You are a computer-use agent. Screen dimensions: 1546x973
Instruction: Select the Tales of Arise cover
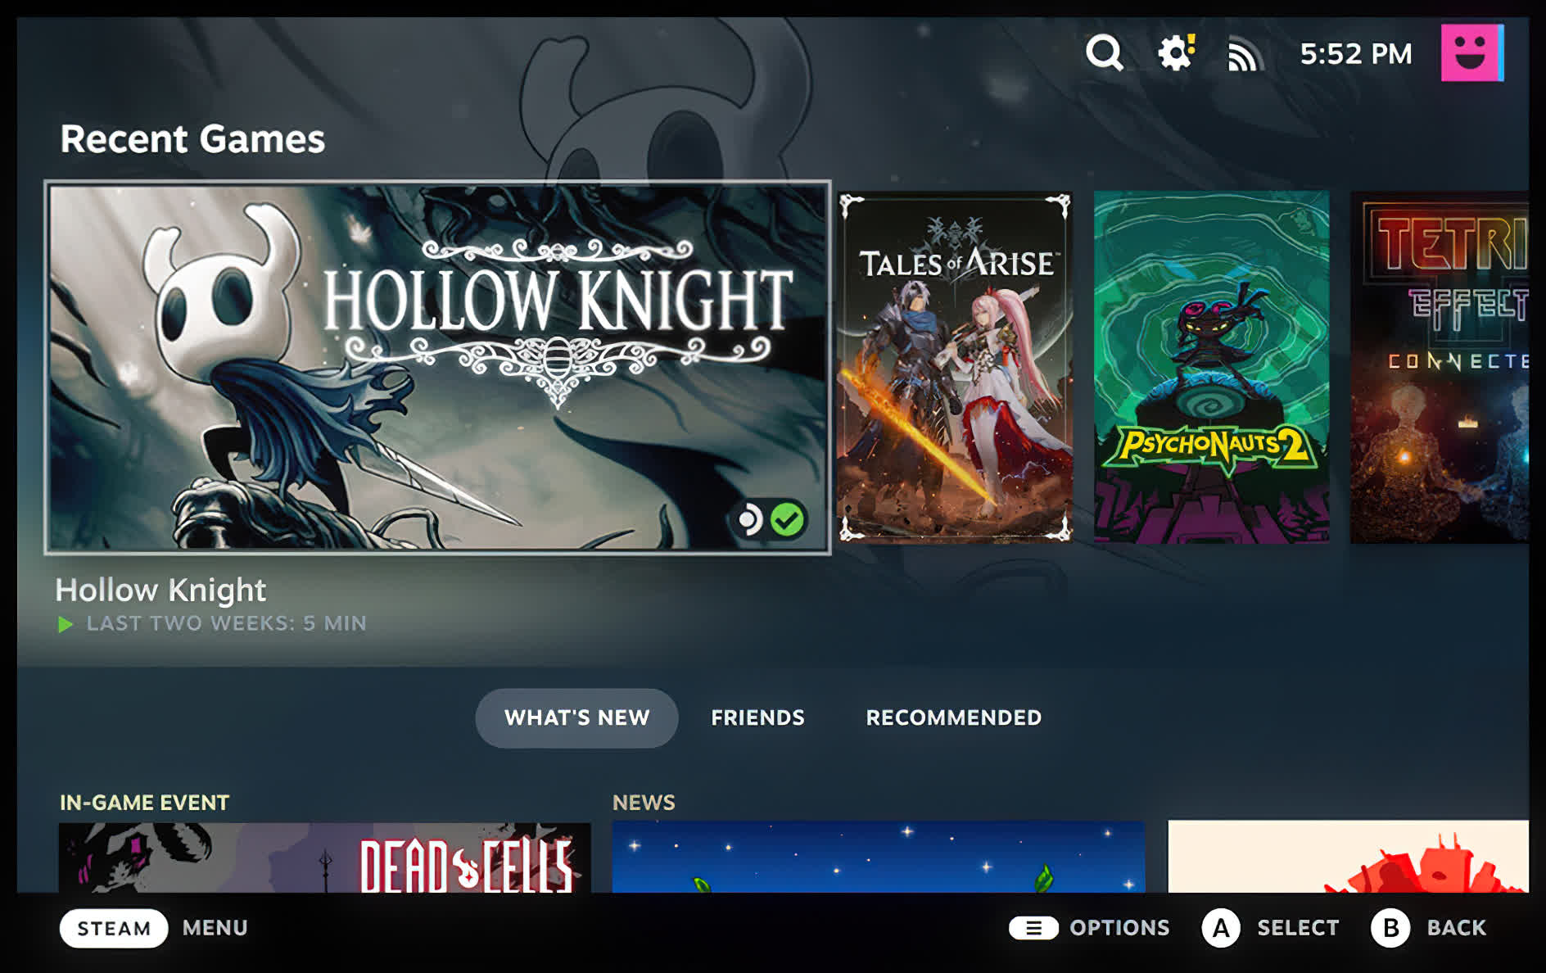955,366
